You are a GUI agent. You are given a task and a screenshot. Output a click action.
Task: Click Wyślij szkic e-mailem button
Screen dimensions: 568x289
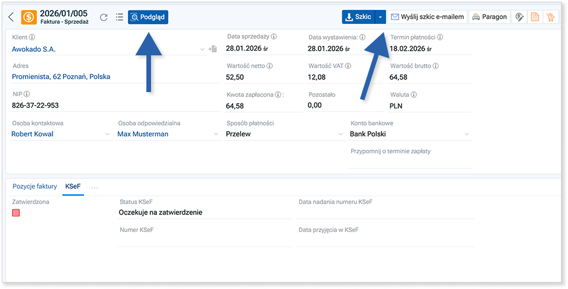coord(428,17)
